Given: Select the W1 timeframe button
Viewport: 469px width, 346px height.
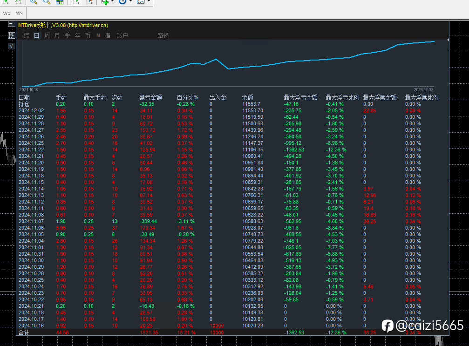Looking at the screenshot, I should click(x=7, y=14).
